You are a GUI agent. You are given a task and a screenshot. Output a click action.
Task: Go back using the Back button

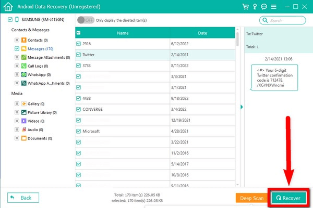coord(23,198)
